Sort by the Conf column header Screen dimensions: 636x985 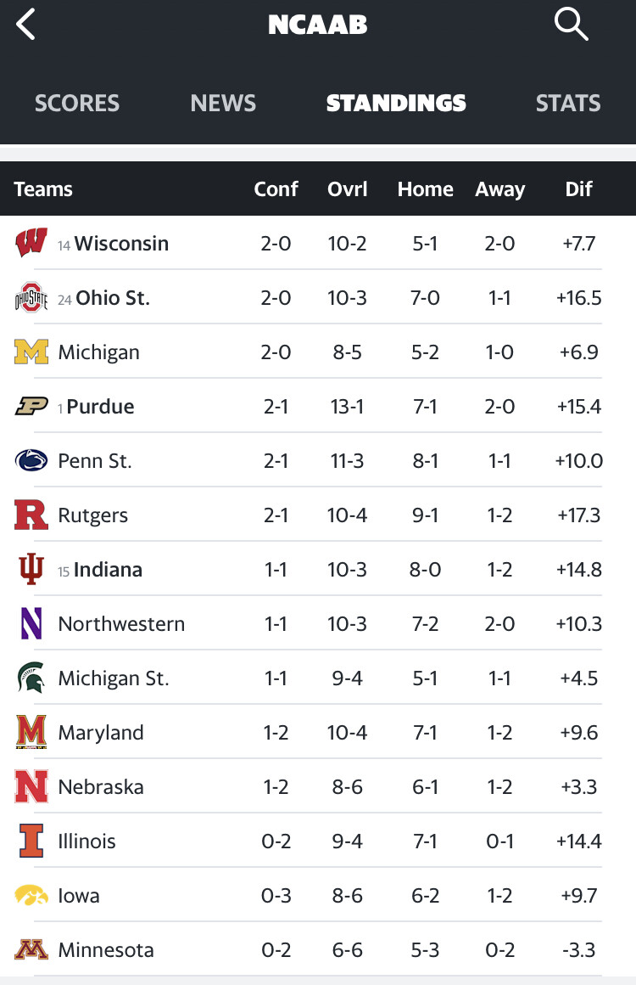(276, 189)
